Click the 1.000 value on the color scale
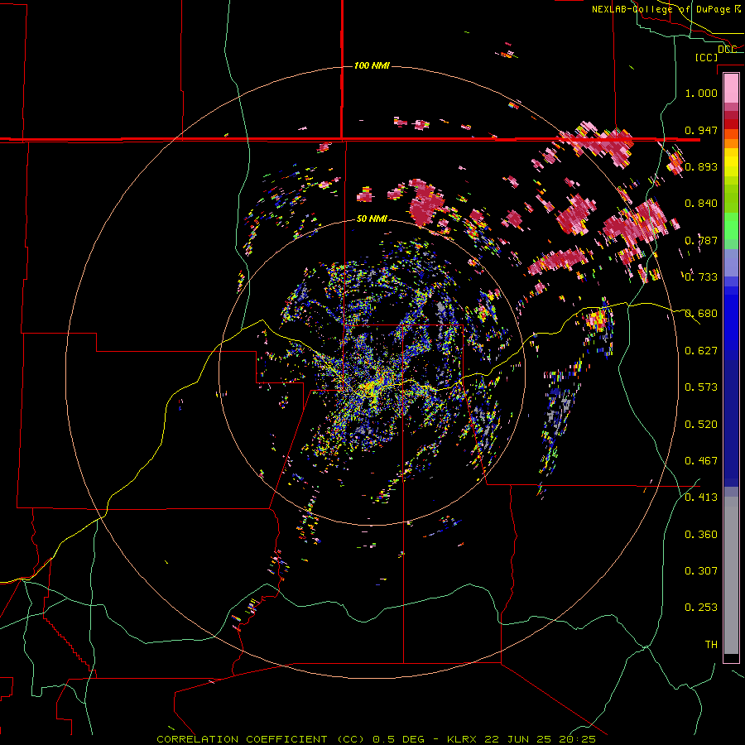Viewport: 745px width, 745px height. [x=701, y=93]
